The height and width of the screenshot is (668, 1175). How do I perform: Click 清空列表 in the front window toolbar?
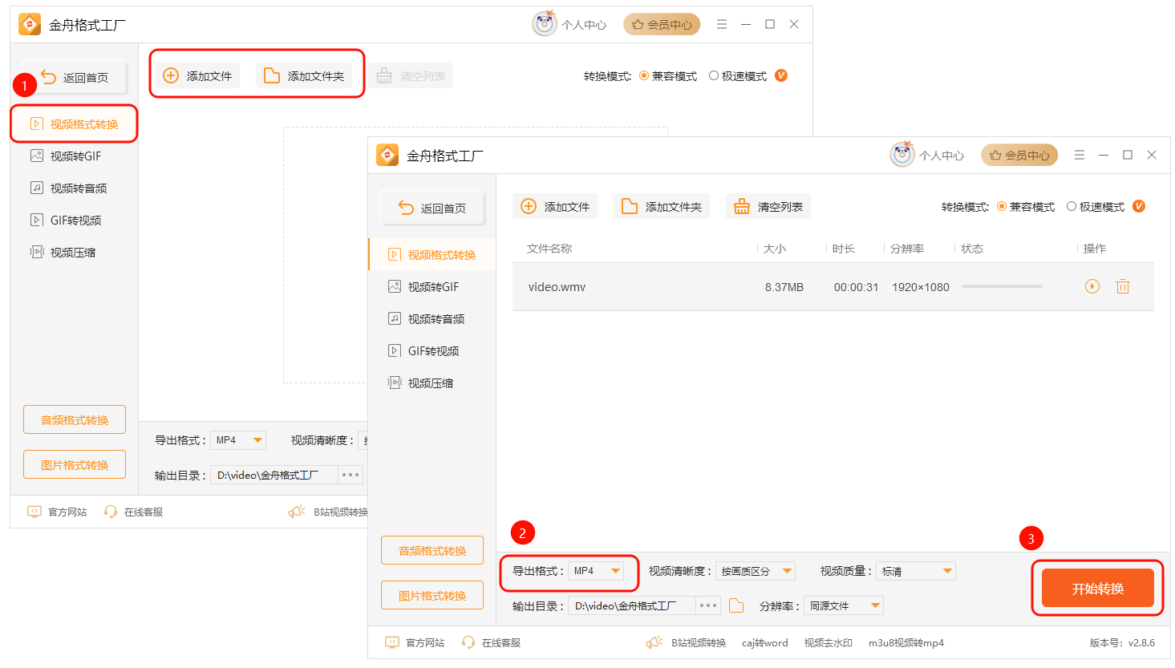tap(768, 206)
